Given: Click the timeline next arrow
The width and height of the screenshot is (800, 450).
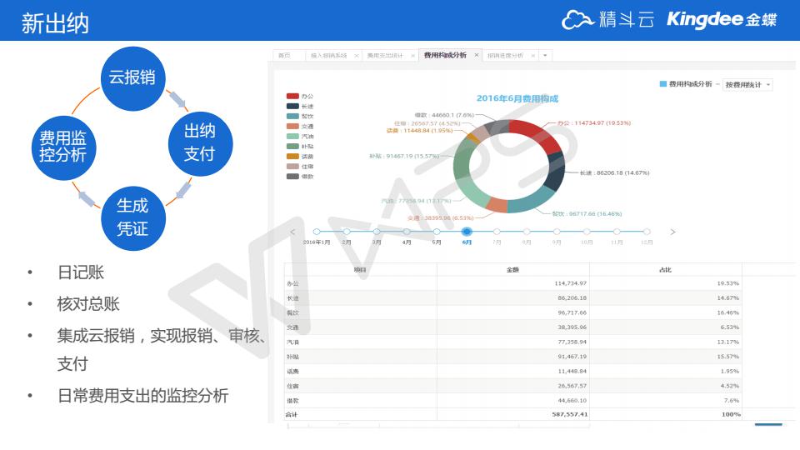Looking at the screenshot, I should (672, 232).
